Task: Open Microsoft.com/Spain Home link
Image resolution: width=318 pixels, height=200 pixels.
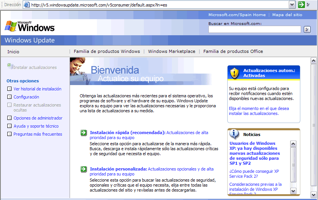Action: point(237,15)
